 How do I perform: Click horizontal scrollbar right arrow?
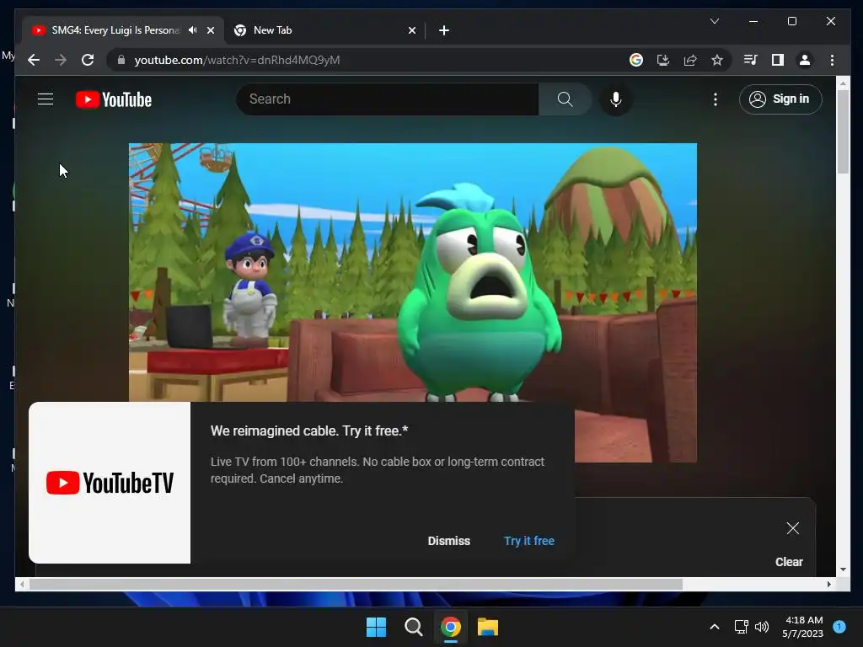829,585
